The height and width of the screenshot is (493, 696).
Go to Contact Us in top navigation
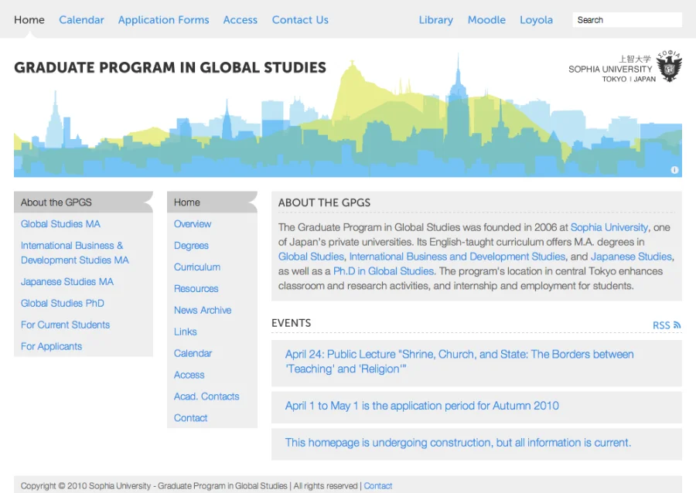click(300, 20)
